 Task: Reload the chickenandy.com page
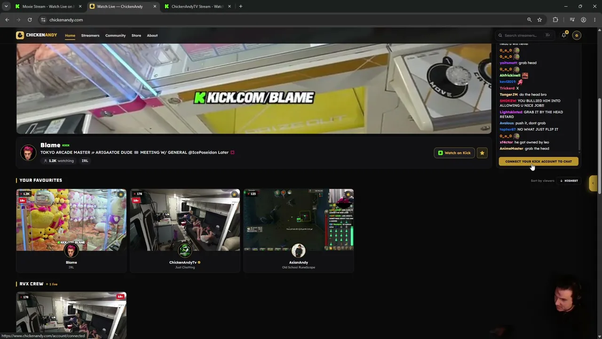30,20
